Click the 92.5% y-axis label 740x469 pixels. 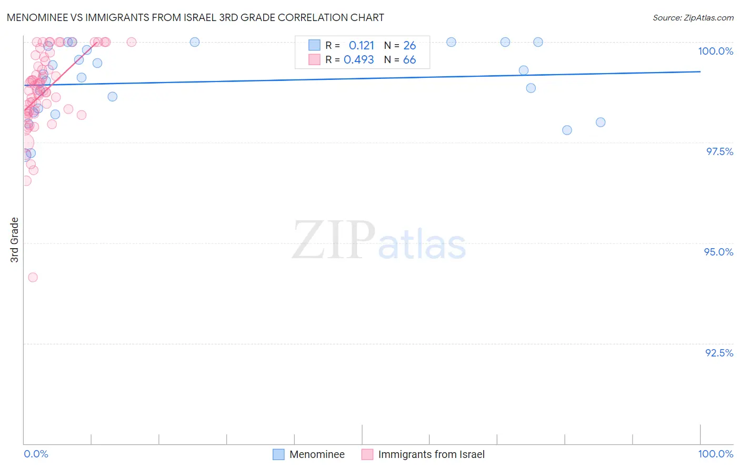point(719,353)
